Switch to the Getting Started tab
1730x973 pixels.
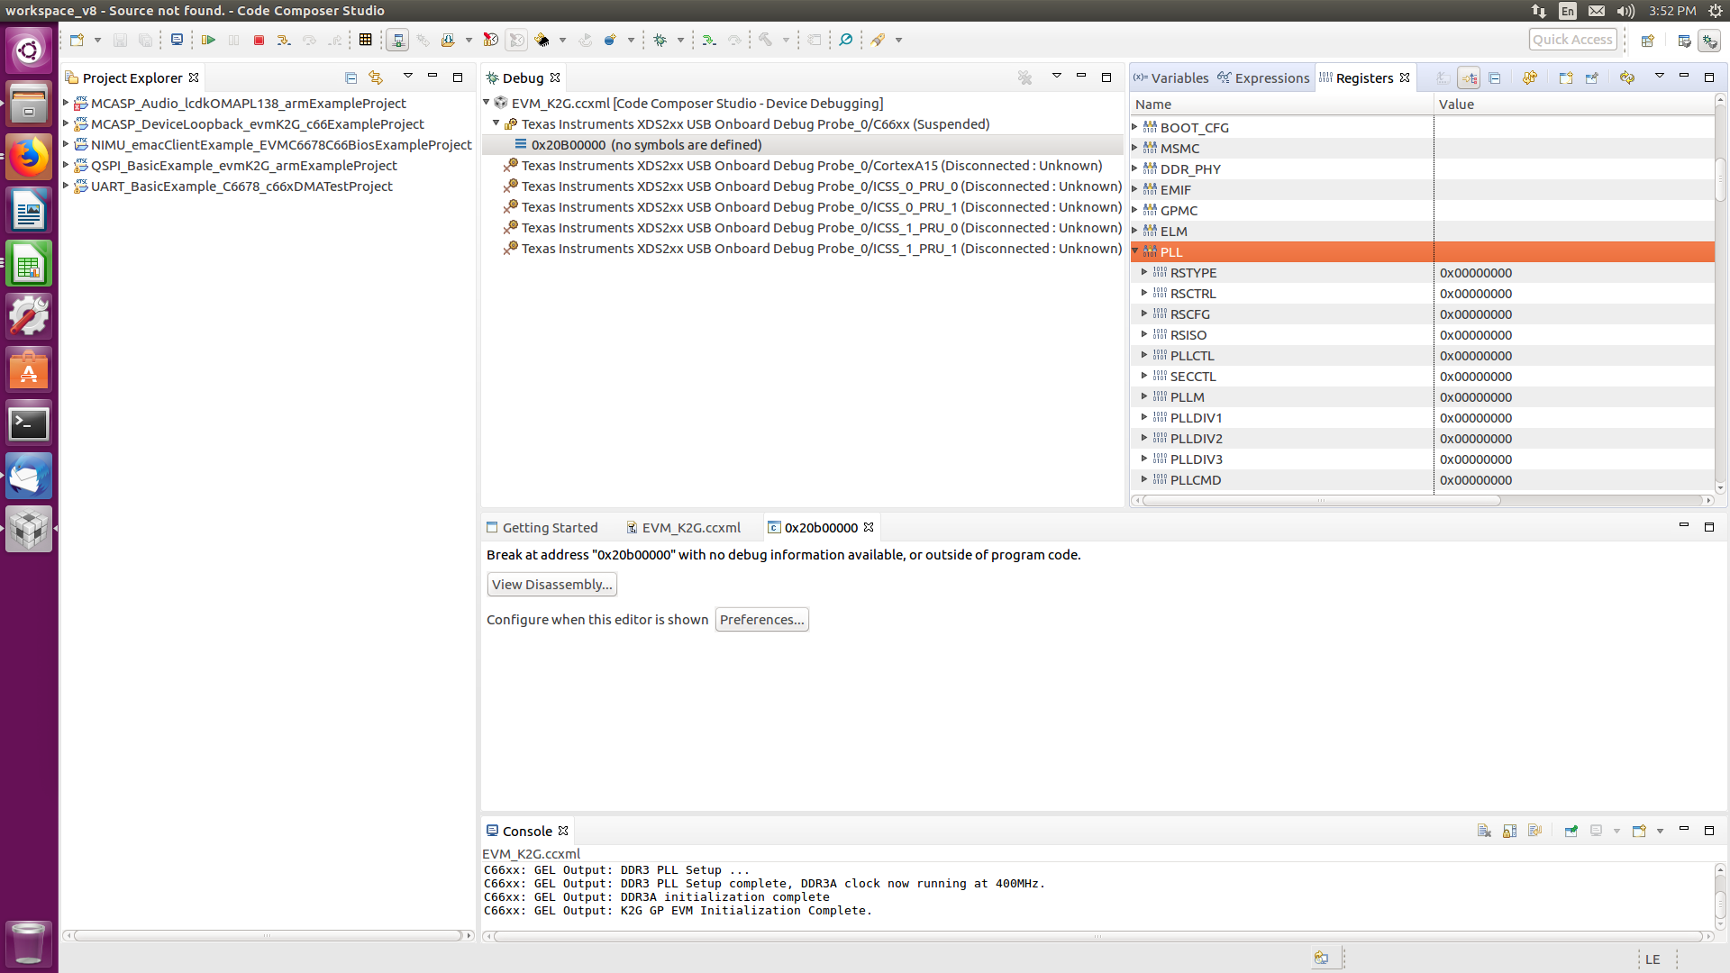(x=549, y=528)
